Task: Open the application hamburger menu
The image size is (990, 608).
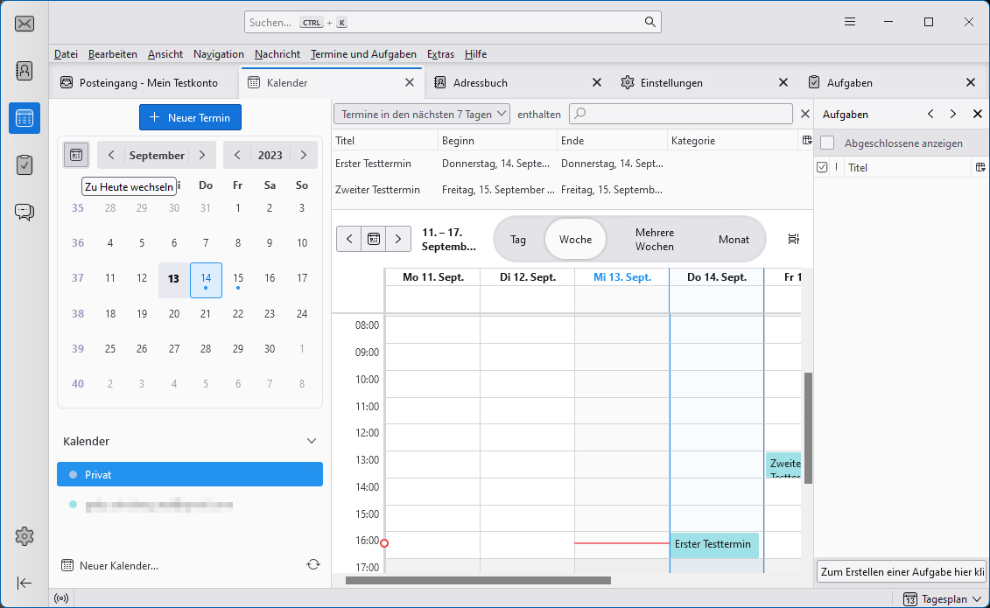Action: (850, 22)
